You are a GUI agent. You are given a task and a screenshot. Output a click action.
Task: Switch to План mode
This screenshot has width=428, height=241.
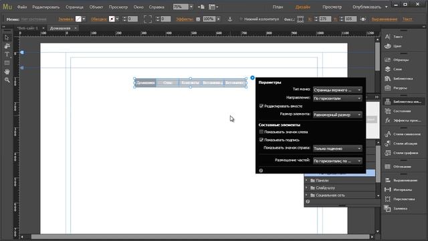coord(278,7)
